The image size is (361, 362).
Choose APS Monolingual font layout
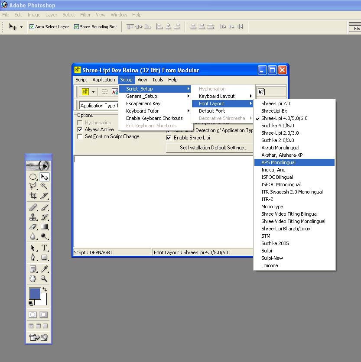(294, 162)
